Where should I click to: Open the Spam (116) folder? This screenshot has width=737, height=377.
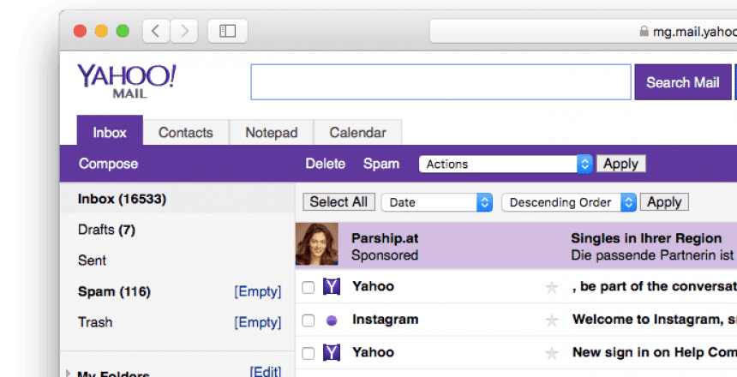114,292
